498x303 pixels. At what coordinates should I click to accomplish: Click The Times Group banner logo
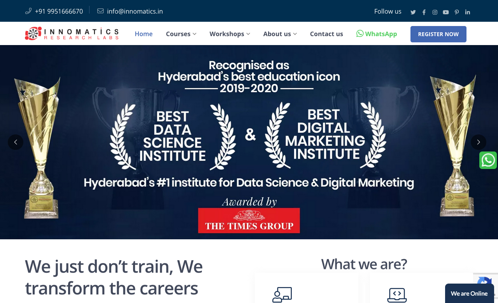pos(249,221)
